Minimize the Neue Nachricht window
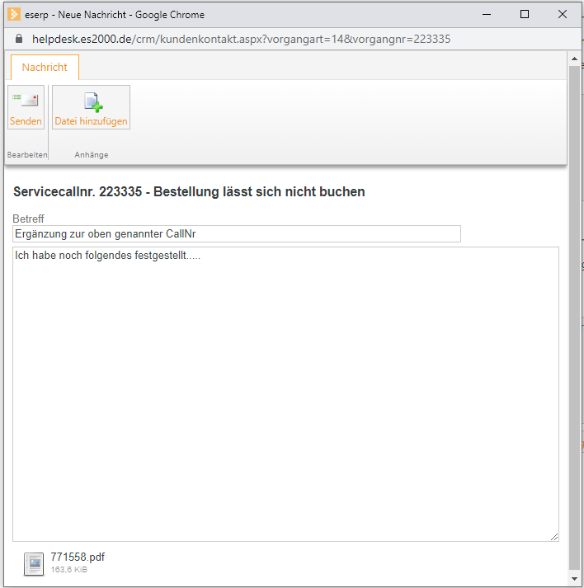 pyautogui.click(x=486, y=14)
